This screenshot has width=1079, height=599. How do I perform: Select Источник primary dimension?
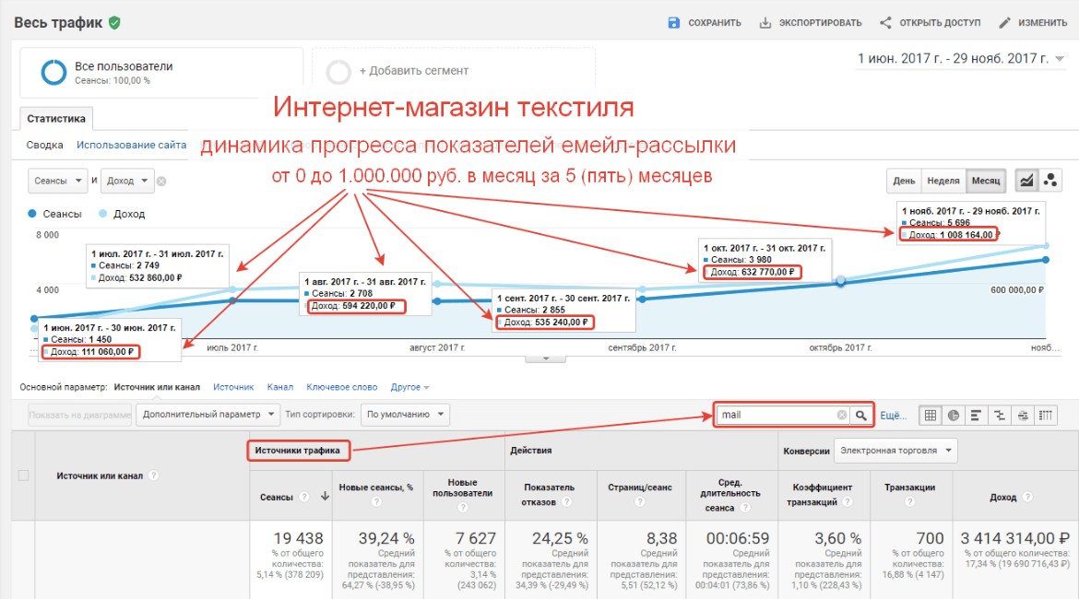(233, 387)
